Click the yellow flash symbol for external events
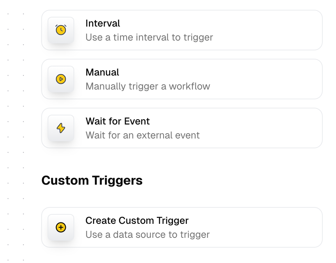Screen dimensions: 336x263 pyautogui.click(x=61, y=128)
